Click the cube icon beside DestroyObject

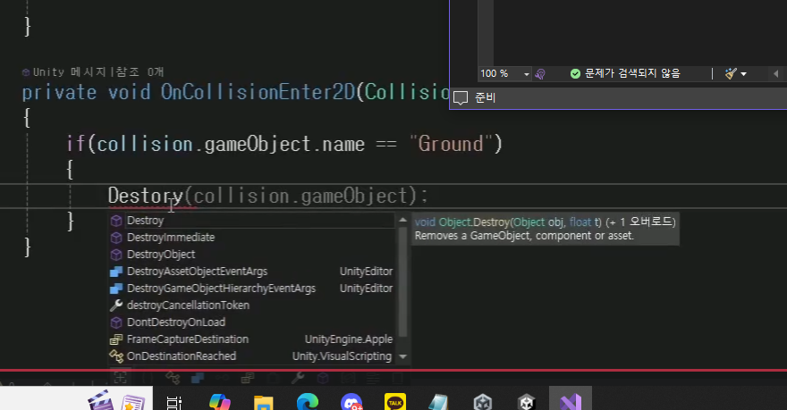tap(116, 255)
